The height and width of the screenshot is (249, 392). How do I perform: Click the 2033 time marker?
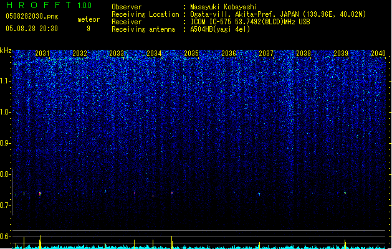pyautogui.click(x=117, y=54)
